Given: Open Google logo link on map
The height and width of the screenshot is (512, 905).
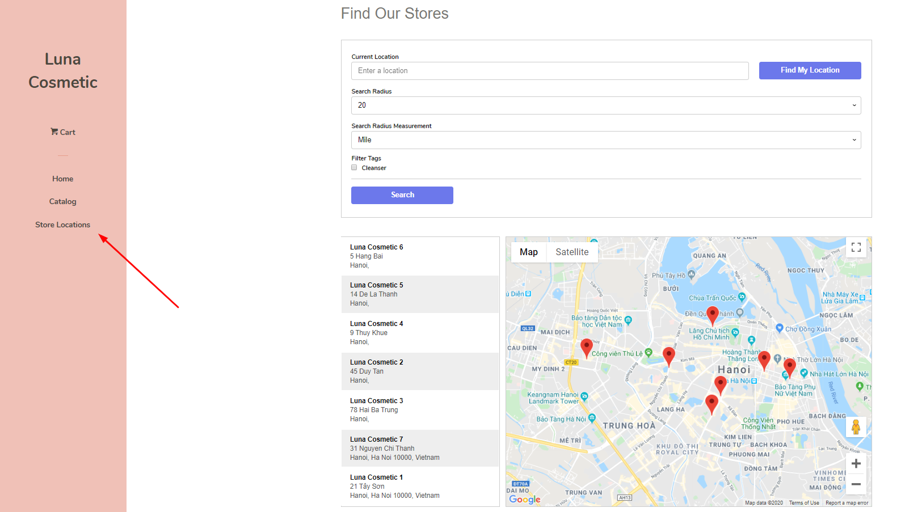Looking at the screenshot, I should [525, 499].
